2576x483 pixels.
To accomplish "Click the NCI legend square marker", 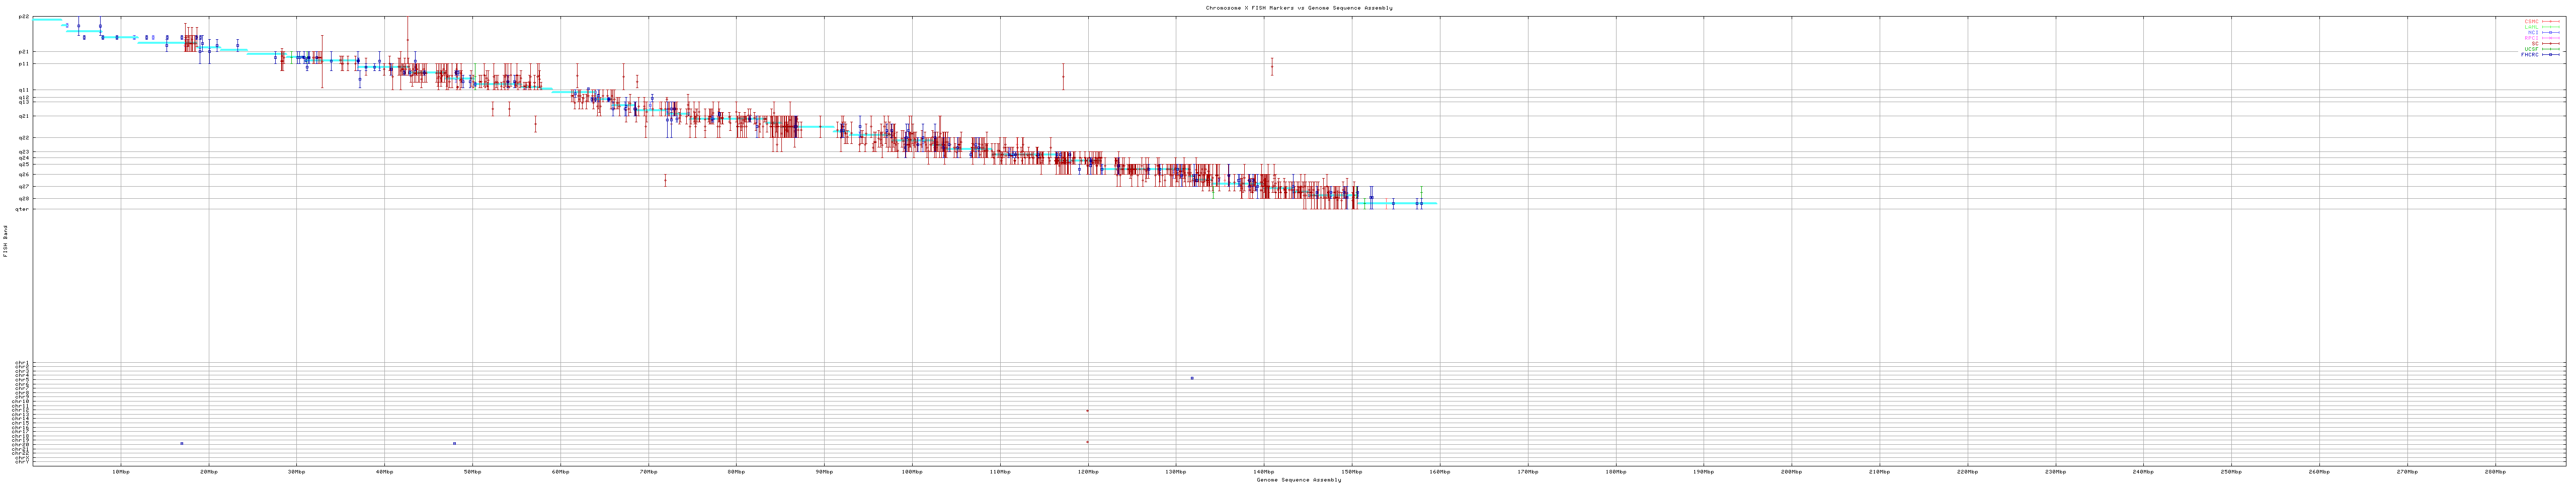I will point(2551,32).
